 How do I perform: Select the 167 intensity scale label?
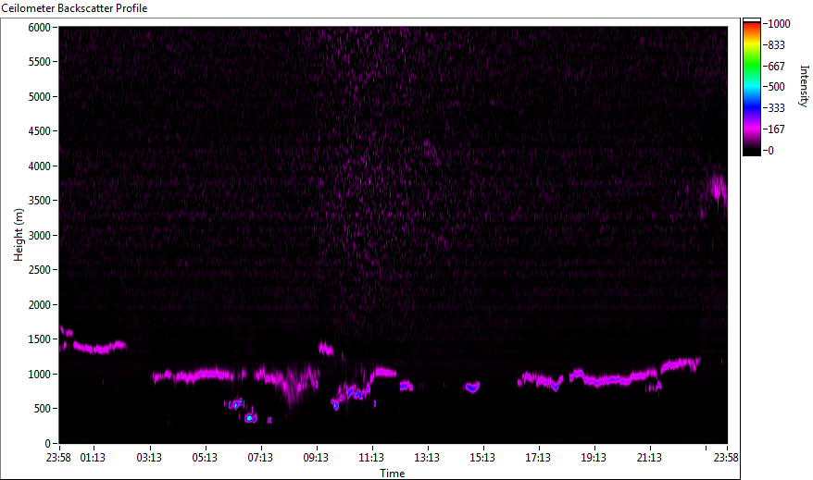(776, 129)
